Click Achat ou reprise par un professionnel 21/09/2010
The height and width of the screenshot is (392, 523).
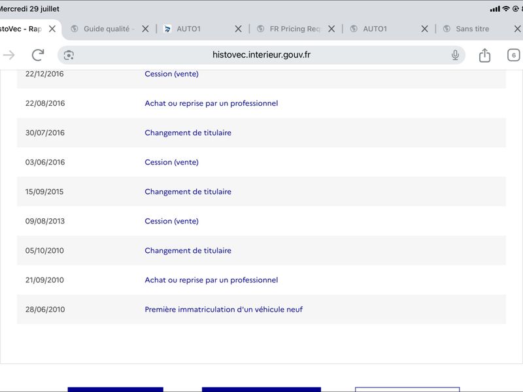pos(211,280)
